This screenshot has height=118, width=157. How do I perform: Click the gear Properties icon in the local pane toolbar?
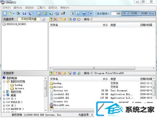coord(74,73)
